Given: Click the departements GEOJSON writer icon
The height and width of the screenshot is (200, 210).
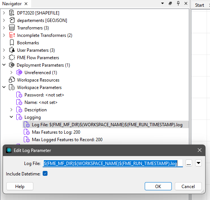Looking at the screenshot, I should [12, 20].
